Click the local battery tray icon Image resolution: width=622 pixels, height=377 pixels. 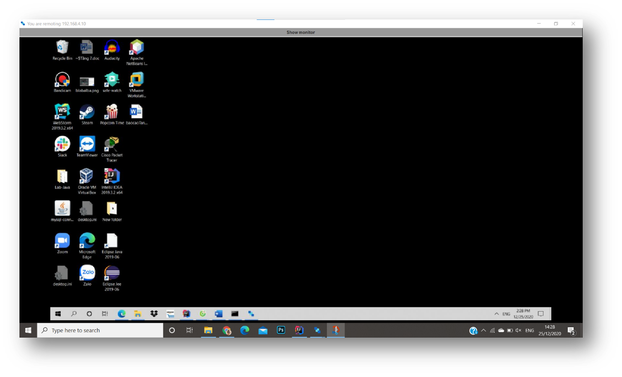pyautogui.click(x=510, y=331)
